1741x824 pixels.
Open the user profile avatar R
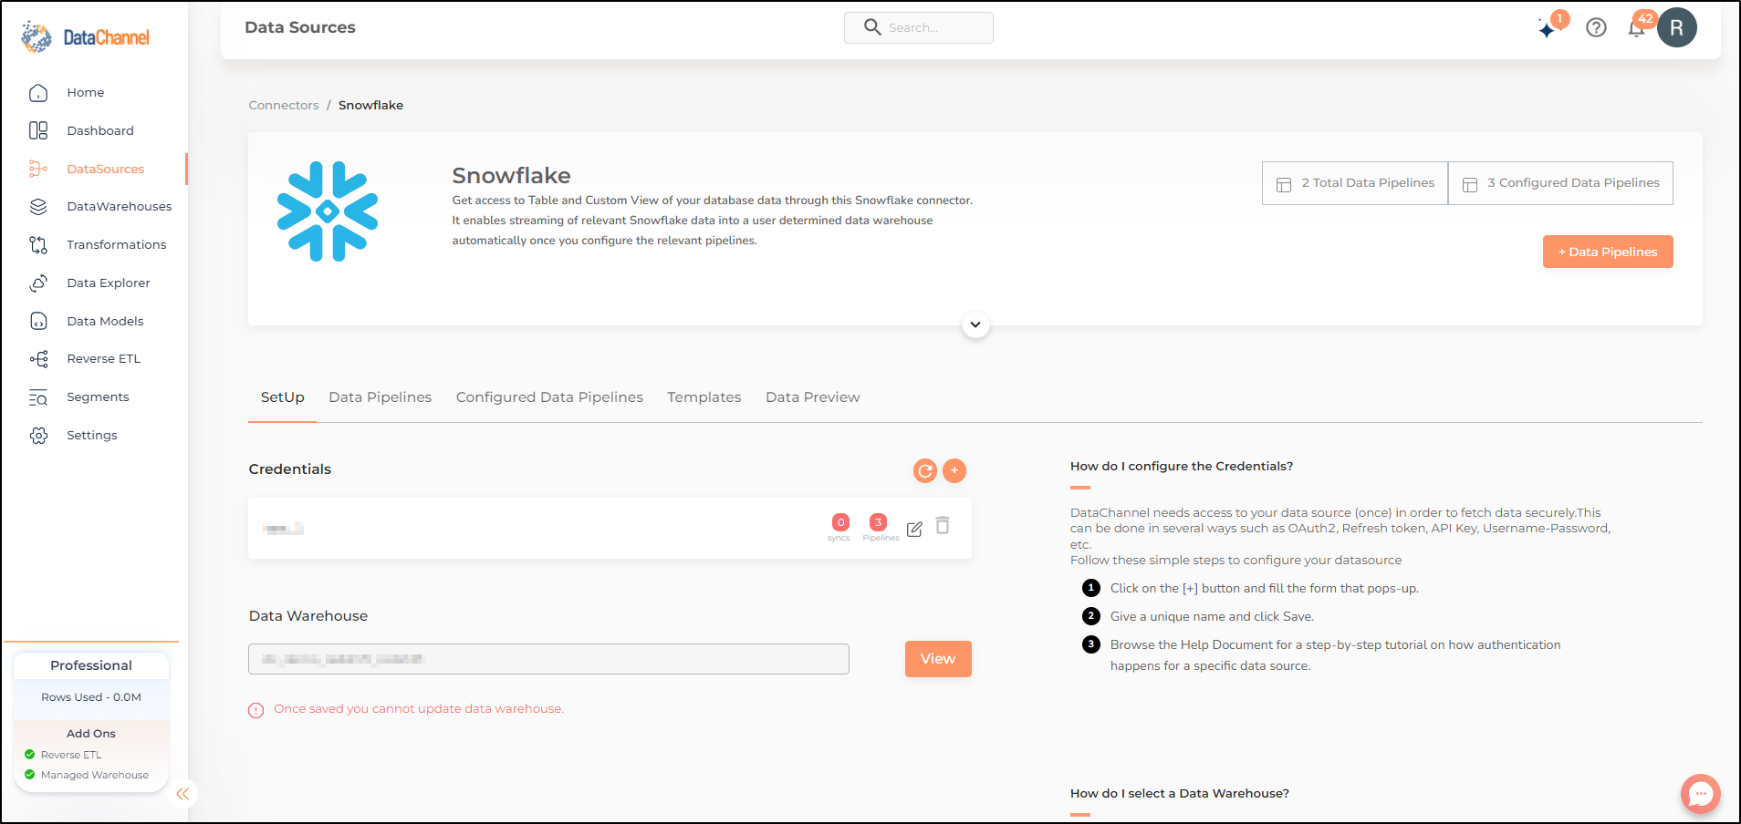click(1677, 27)
